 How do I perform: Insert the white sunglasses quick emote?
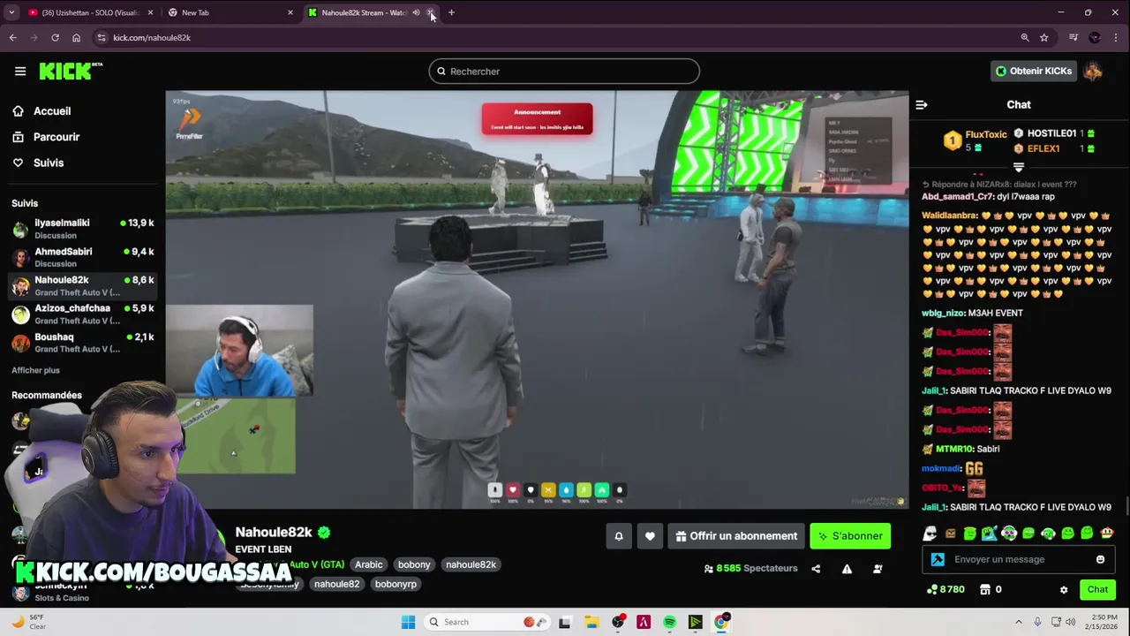[930, 534]
